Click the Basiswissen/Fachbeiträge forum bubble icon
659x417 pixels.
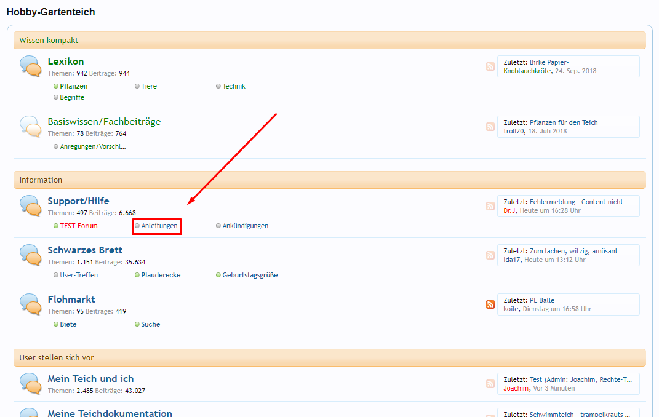[31, 127]
